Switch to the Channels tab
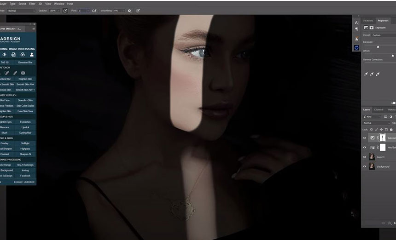Screen dimensions: 396x240 (379, 110)
